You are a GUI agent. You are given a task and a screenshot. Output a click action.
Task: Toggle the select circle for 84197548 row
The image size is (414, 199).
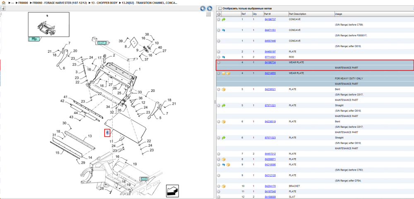(x=219, y=191)
